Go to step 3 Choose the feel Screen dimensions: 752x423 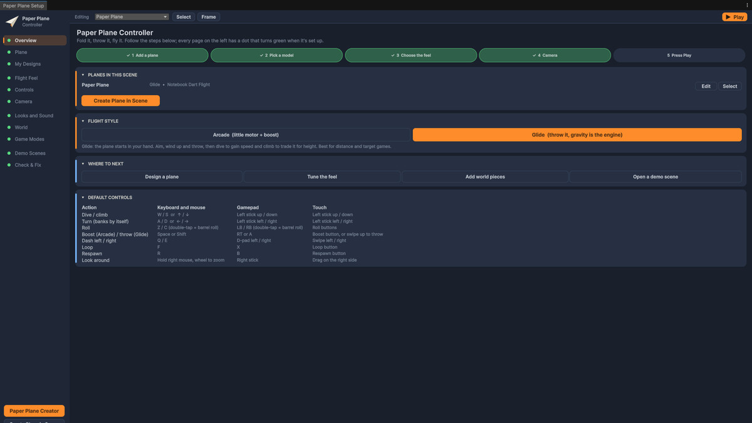(411, 55)
